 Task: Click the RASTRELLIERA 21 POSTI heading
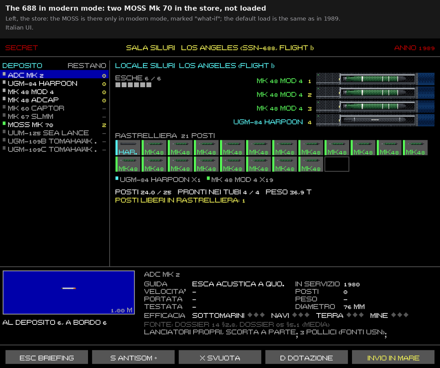pos(165,135)
